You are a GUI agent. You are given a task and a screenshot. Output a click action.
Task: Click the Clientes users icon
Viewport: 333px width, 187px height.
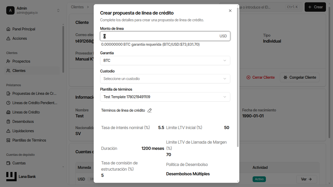click(8, 71)
